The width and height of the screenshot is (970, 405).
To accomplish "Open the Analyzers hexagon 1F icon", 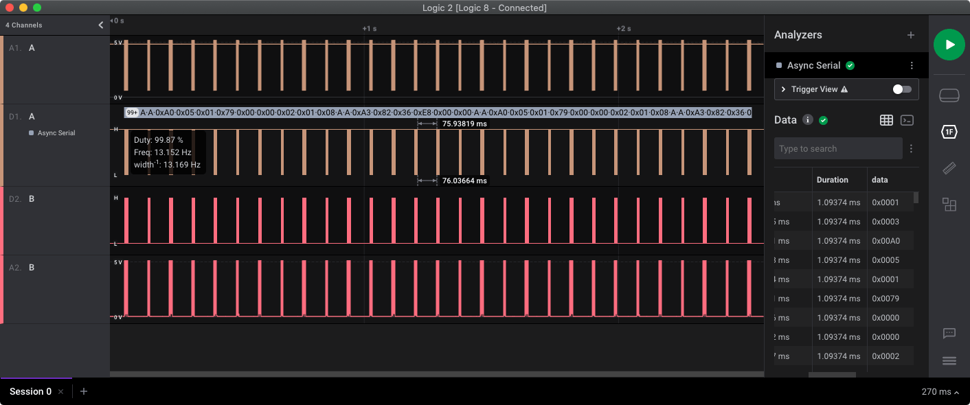I will (x=949, y=132).
